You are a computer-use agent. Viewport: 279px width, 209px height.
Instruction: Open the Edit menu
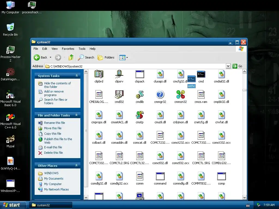click(45, 49)
